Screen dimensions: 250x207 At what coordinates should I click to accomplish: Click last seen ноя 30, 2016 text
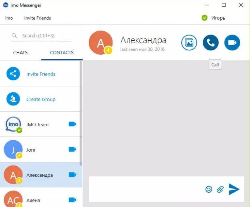coord(142,49)
